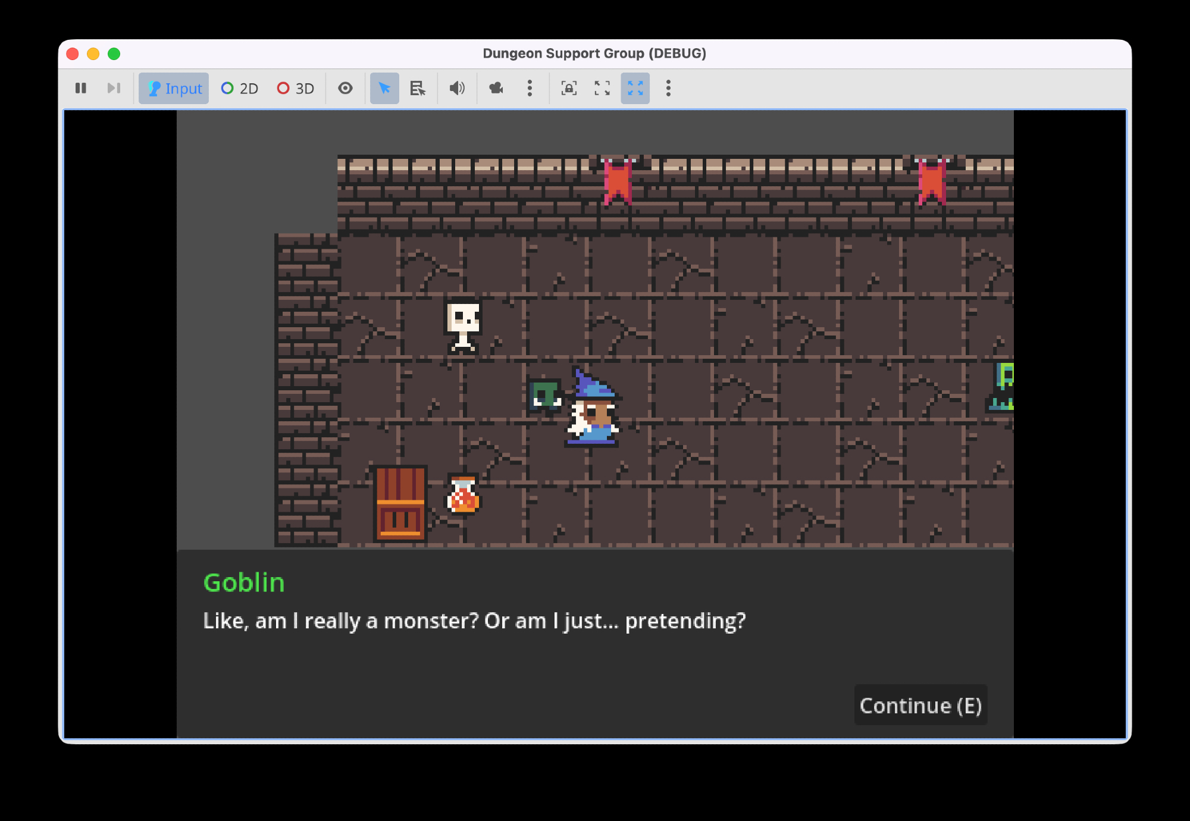Click the next frame step button

(x=114, y=88)
